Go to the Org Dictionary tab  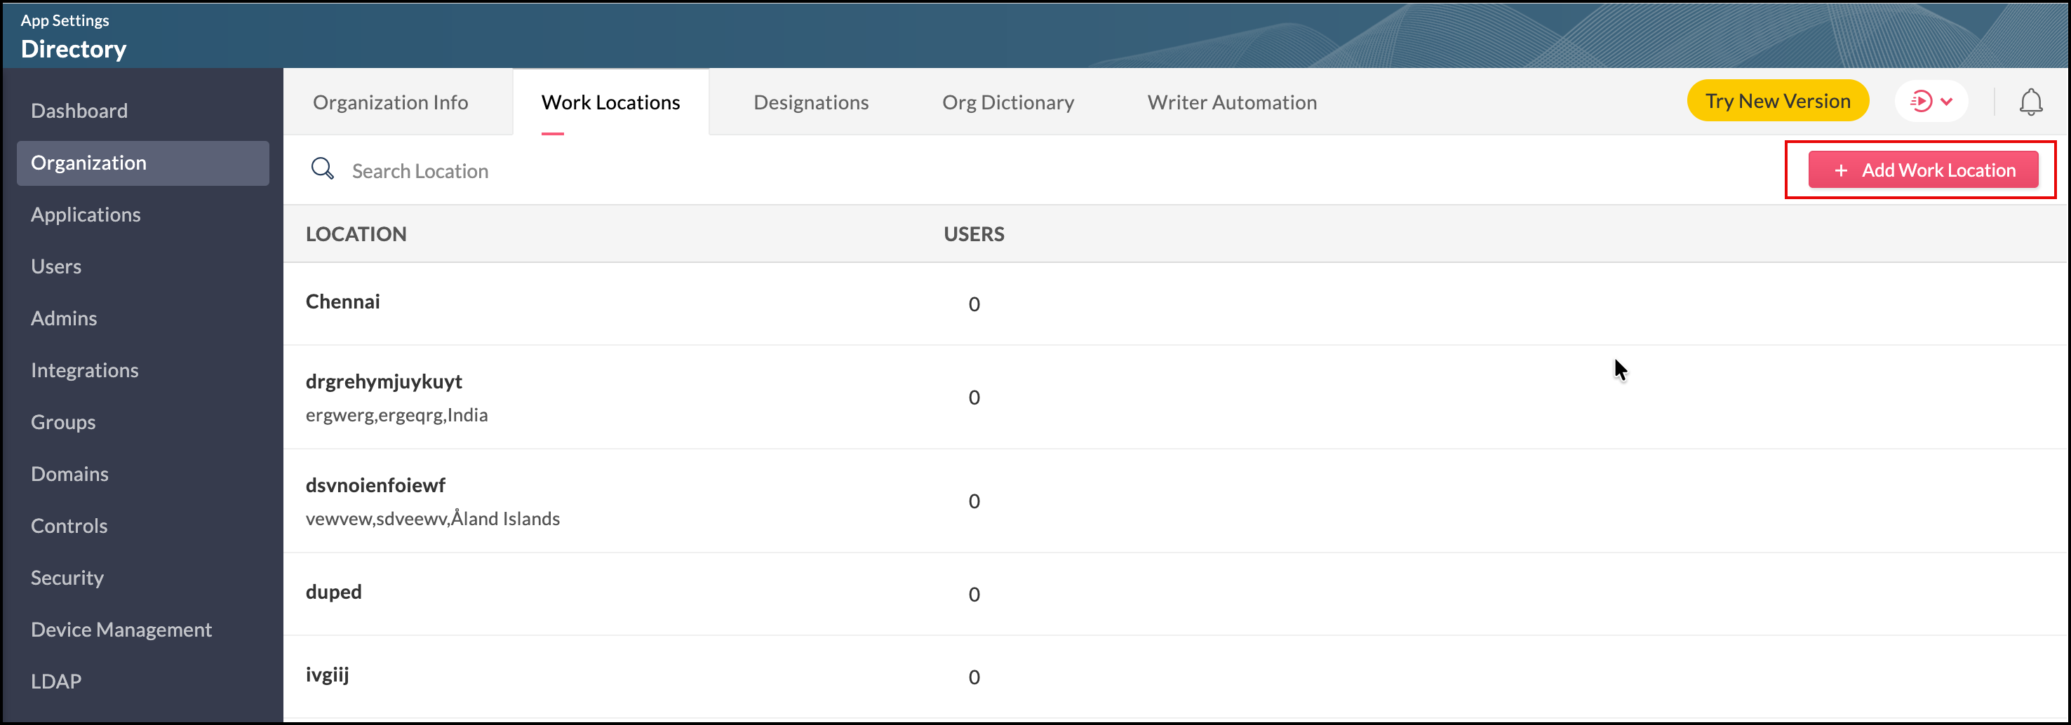(x=1007, y=103)
